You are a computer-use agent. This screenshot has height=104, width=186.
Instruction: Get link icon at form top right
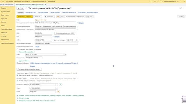pos(181,8)
